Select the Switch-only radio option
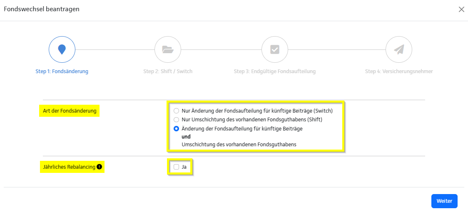Viewport: 468px width, 219px height. coord(177,111)
